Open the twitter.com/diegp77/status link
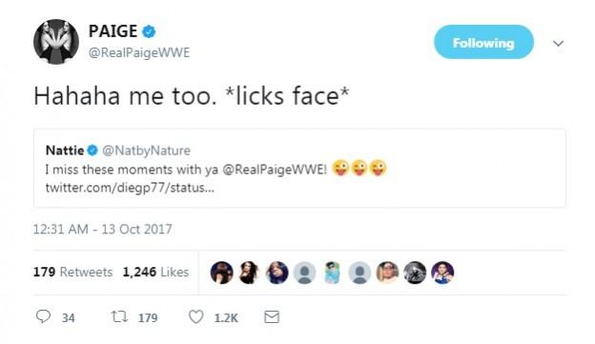The width and height of the screenshot is (595, 344). coord(130,188)
